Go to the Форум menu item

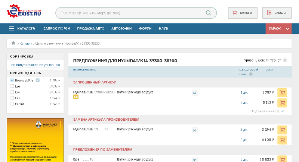(145, 28)
